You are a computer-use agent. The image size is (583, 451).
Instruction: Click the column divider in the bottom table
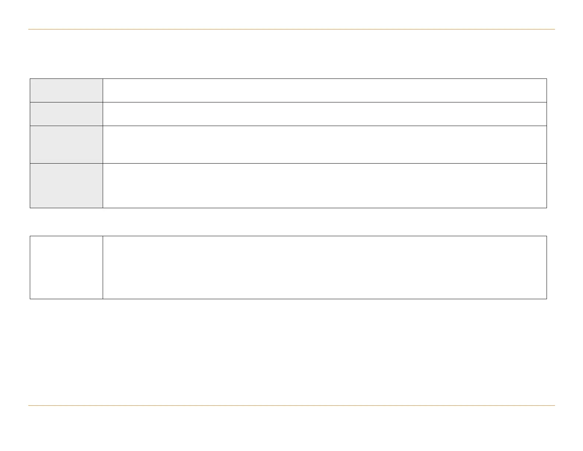tap(103, 268)
